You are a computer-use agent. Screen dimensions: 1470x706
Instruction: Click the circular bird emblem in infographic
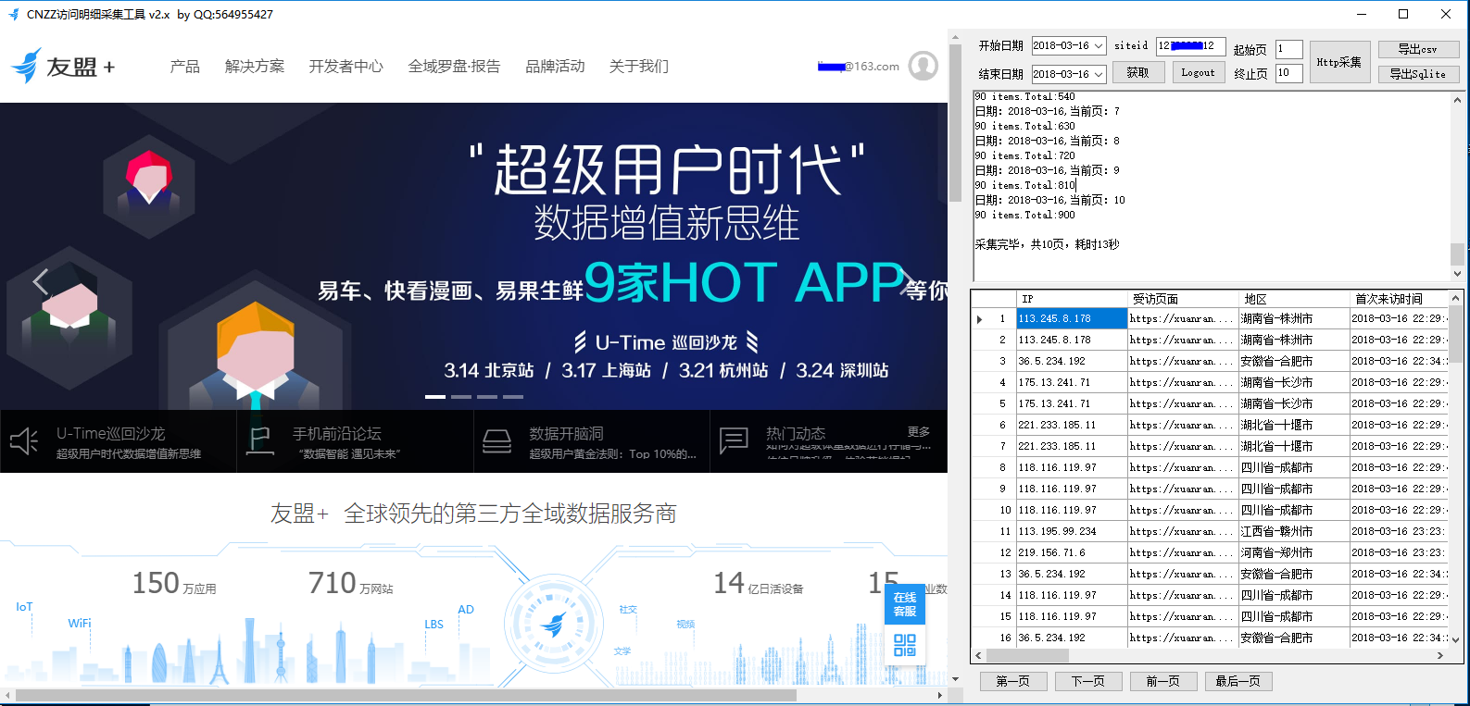point(553,624)
